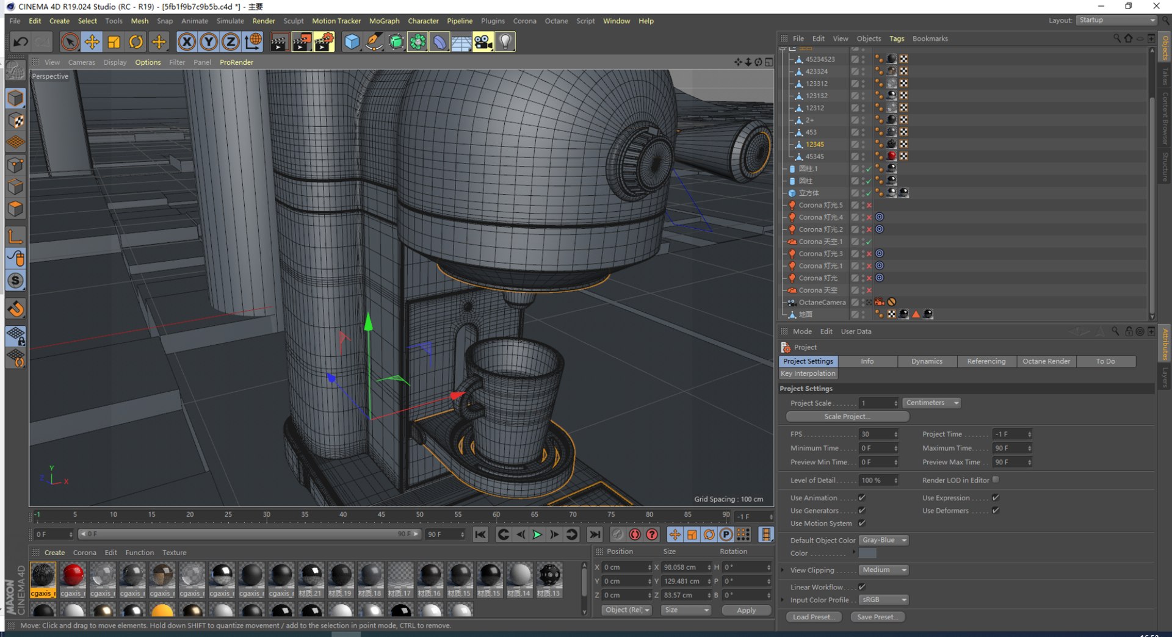Open View Clipping Medium dropdown

(x=883, y=570)
